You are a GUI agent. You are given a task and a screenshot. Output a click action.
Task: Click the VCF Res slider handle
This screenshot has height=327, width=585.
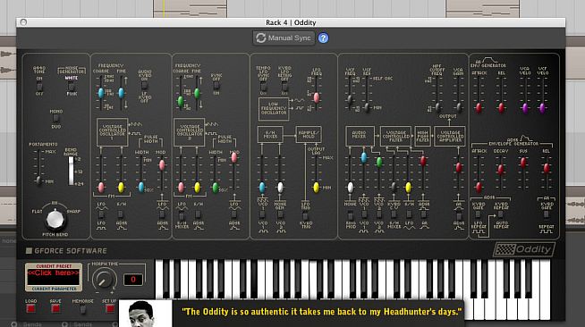point(367,107)
